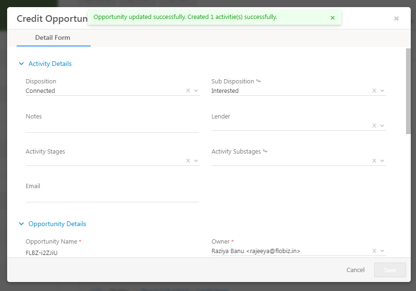Dismiss the success notification message
Viewport: 416px width, 291px height.
tap(332, 18)
